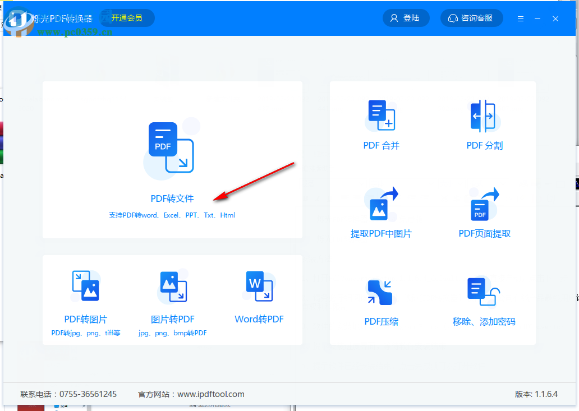Click the 开通会员 membership button
The height and width of the screenshot is (411, 579).
(x=126, y=17)
